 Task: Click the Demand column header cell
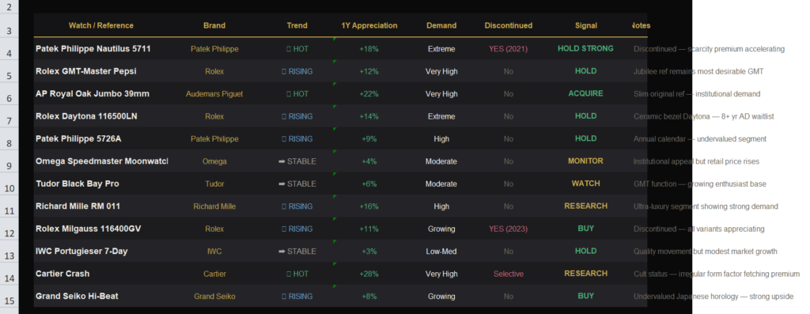pos(441,25)
